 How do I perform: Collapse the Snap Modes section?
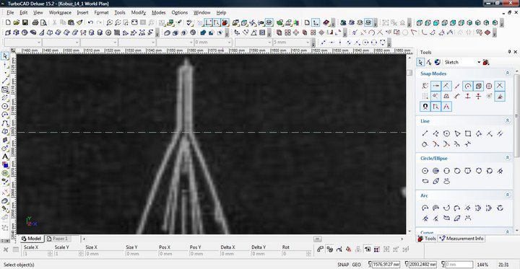(508, 74)
